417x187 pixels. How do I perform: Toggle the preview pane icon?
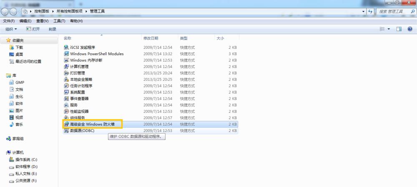[x=399, y=29]
